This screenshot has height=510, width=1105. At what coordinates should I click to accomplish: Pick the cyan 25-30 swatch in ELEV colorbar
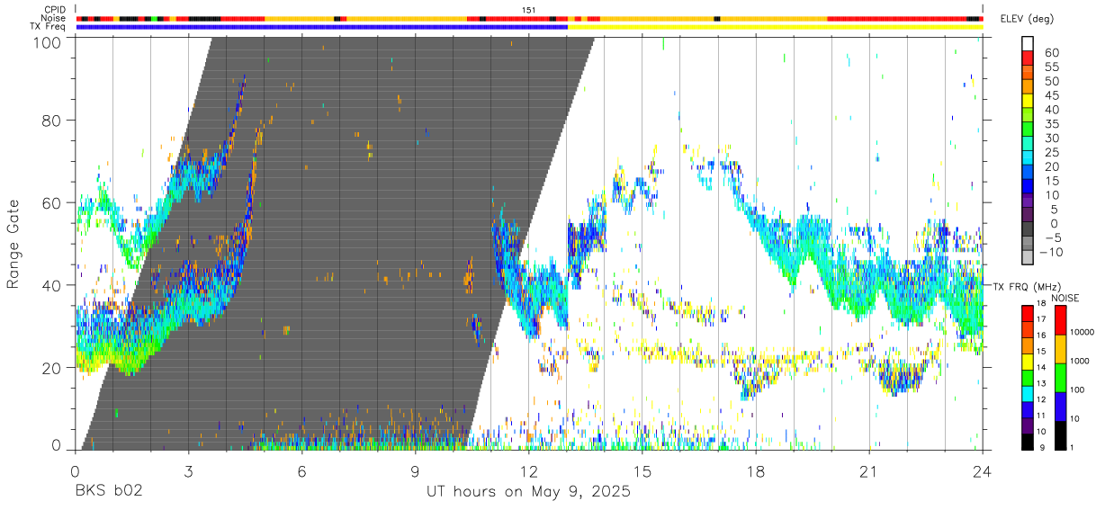click(1029, 144)
